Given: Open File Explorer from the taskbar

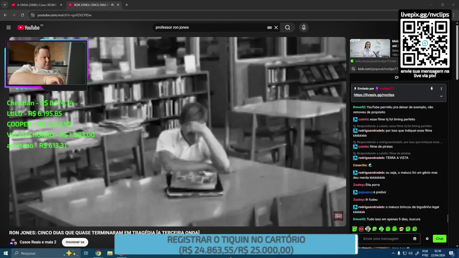Looking at the screenshot, I should coord(110,253).
